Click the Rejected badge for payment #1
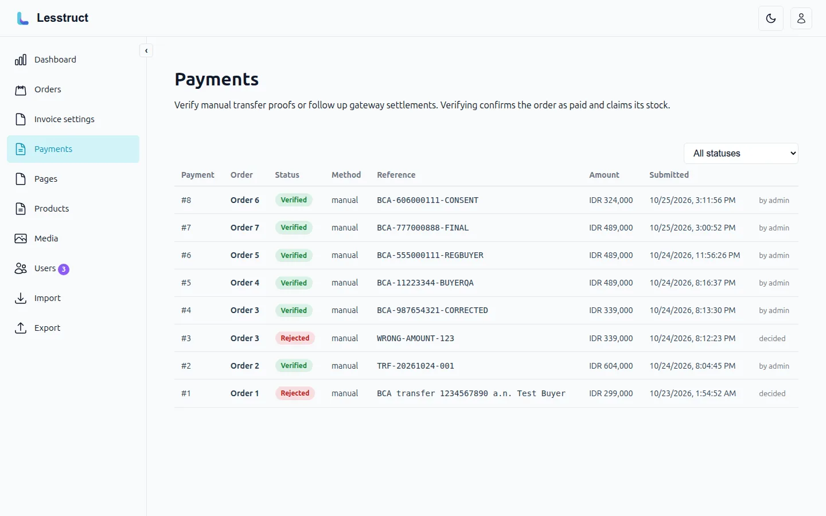Image resolution: width=826 pixels, height=516 pixels. click(x=295, y=393)
